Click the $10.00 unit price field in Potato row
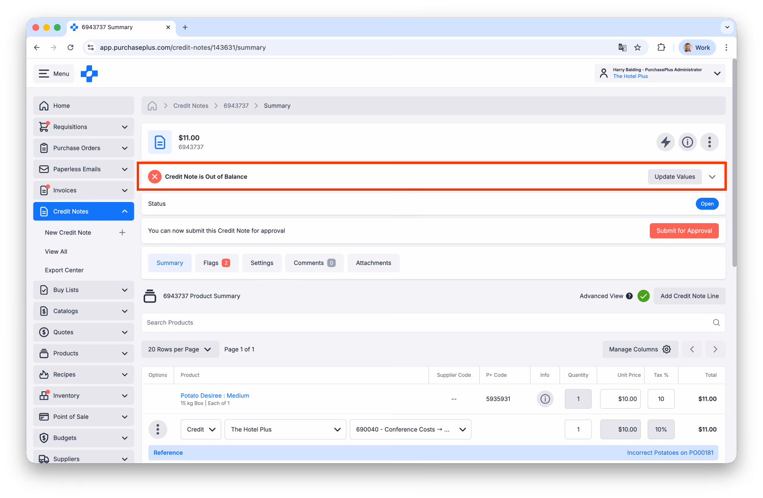Image resolution: width=763 pixels, height=498 pixels. (621, 399)
